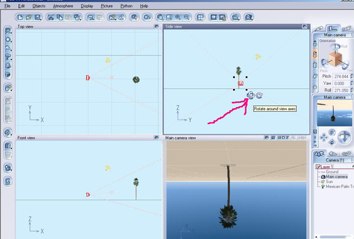Click the Copy toolbar icon
This screenshot has height=239, width=354.
coord(60,17)
